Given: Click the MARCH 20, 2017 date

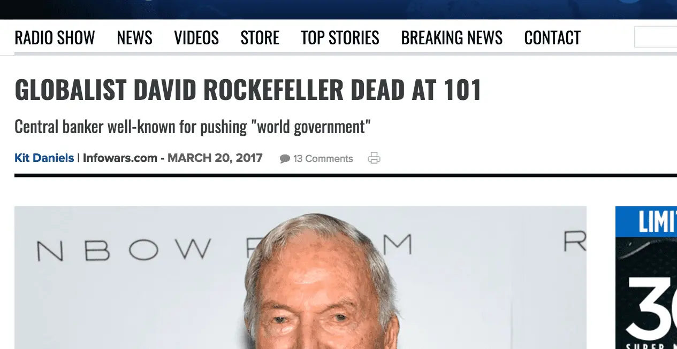Looking at the screenshot, I should (x=215, y=158).
